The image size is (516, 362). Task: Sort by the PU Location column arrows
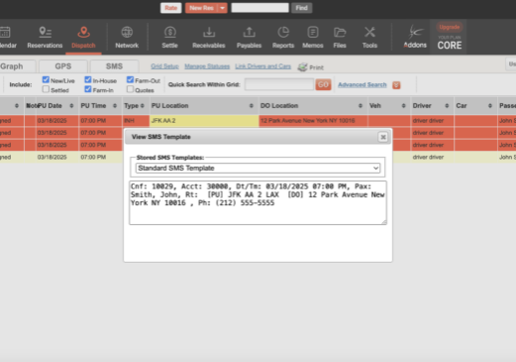tap(252, 106)
